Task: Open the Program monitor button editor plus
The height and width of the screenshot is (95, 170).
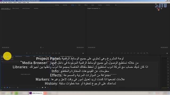Action: (167, 53)
